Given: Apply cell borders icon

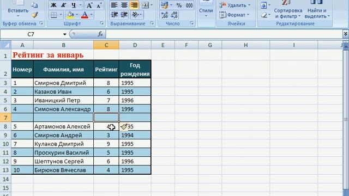Looking at the screenshot, I should (53, 15).
